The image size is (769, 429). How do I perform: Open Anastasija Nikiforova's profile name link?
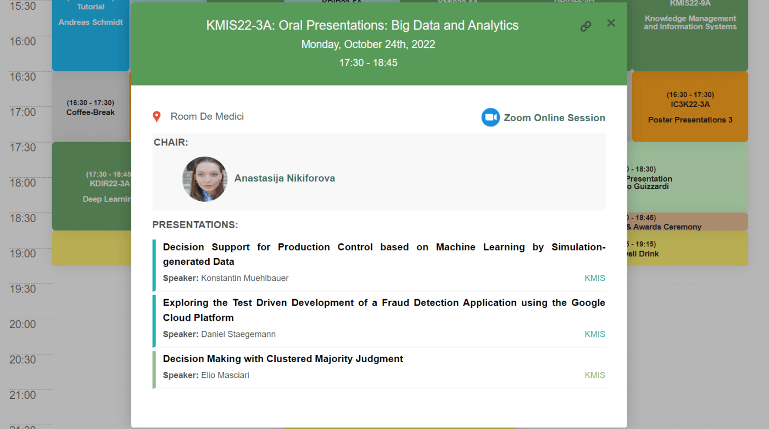point(285,178)
